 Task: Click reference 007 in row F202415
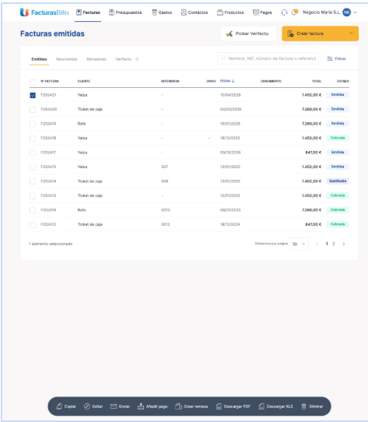pyautogui.click(x=165, y=167)
